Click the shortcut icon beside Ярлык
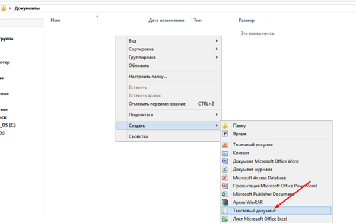Viewport: 356px width, 223px height. pos(225,134)
